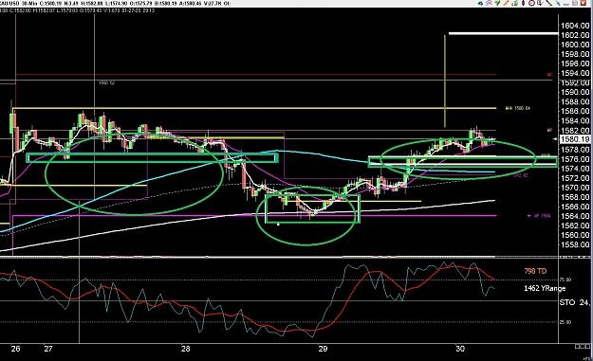This screenshot has width=593, height=361.
Task: Click date label 27 on time axis
Action: pyautogui.click(x=48, y=349)
